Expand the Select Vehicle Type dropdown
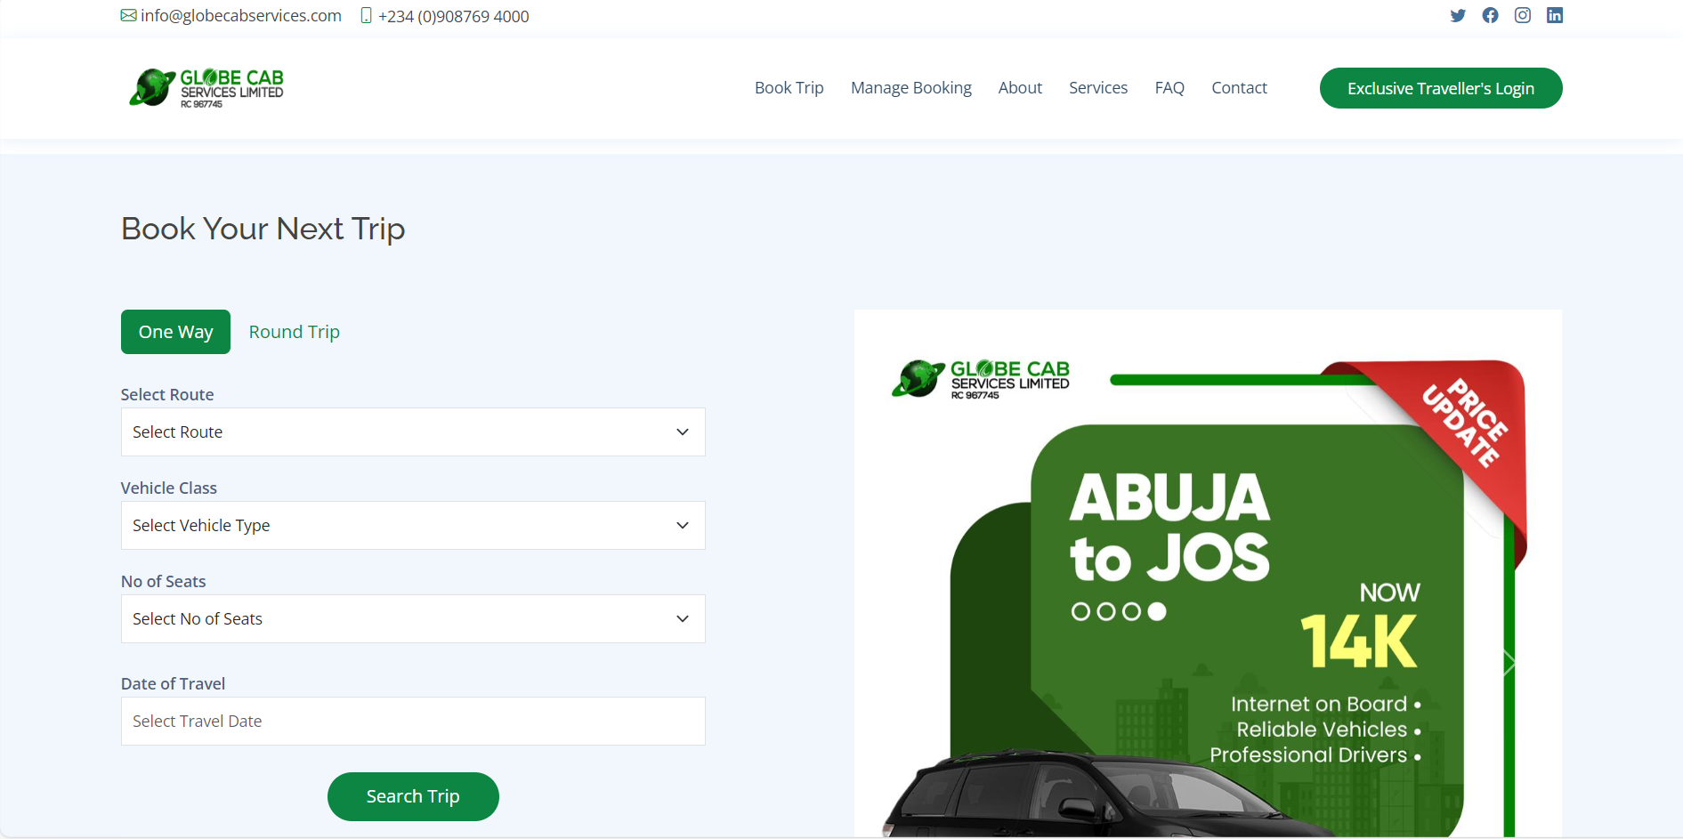The image size is (1683, 839). (x=413, y=526)
